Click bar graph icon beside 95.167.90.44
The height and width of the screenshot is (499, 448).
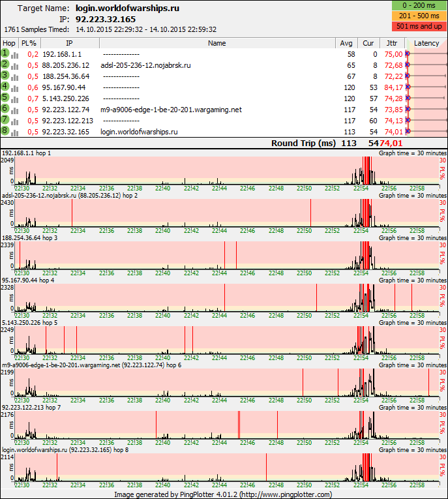(x=14, y=89)
